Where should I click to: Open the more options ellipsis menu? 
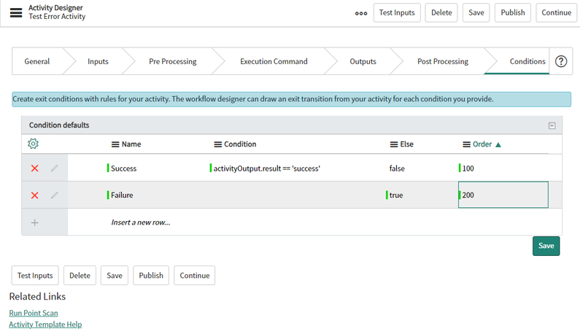(x=361, y=13)
